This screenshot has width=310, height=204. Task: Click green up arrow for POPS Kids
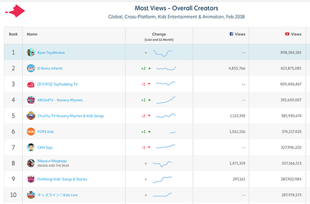pos(150,132)
